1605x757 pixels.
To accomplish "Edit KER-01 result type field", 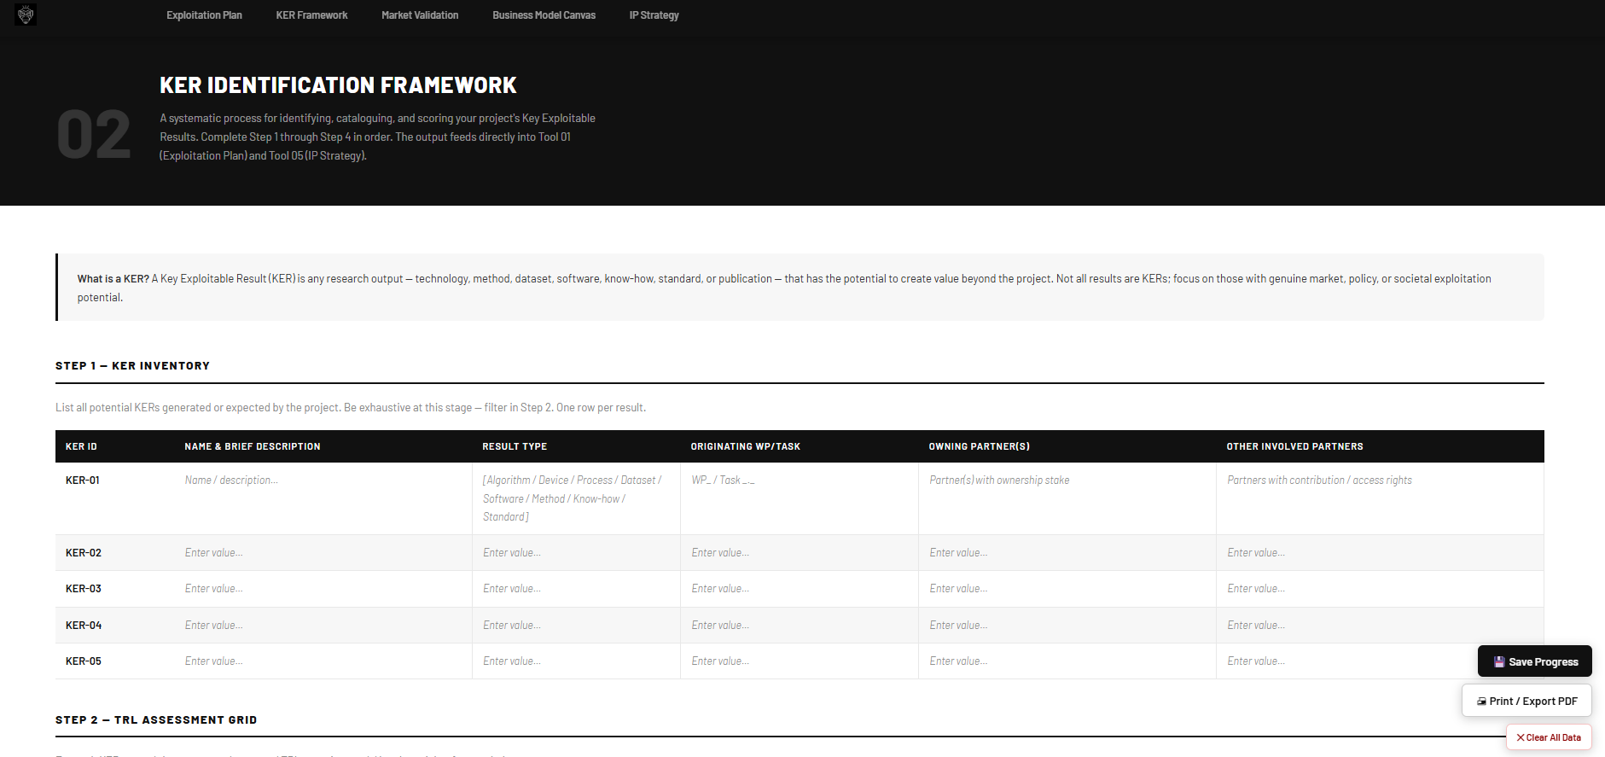I will pos(576,498).
